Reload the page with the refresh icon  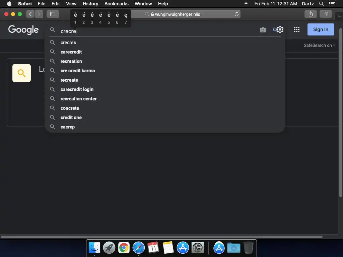point(236,14)
